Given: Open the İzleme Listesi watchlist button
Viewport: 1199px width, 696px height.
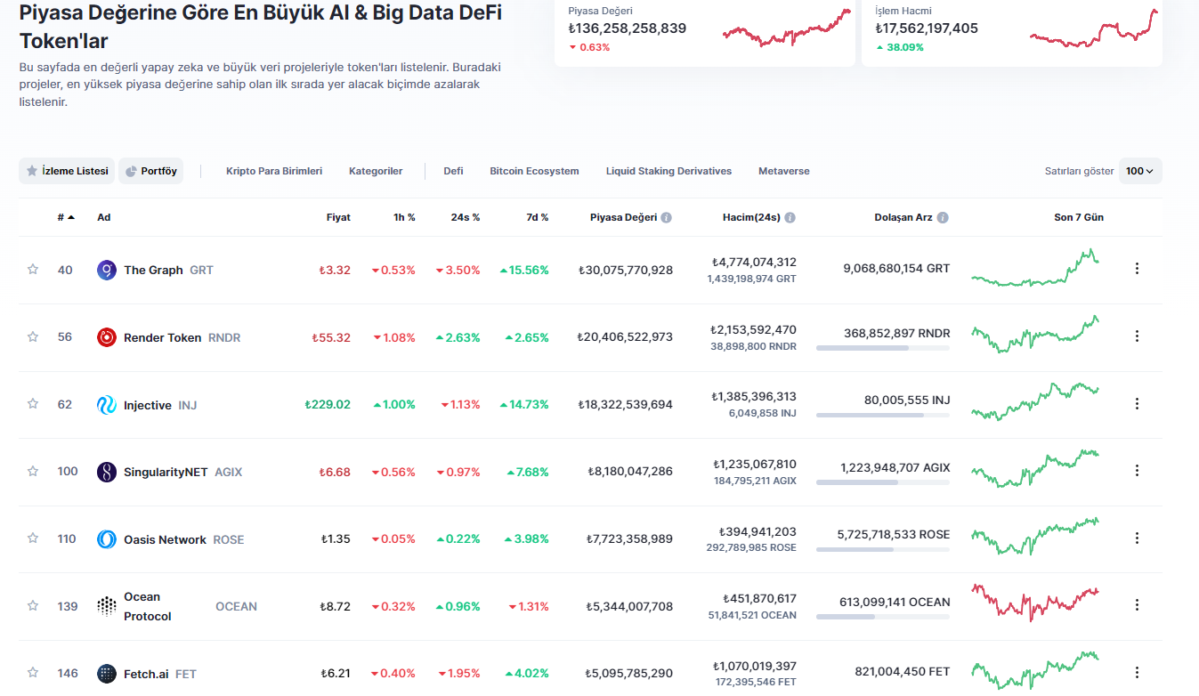Looking at the screenshot, I should point(67,171).
